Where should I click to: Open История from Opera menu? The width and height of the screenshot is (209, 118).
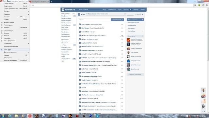coord(15,36)
